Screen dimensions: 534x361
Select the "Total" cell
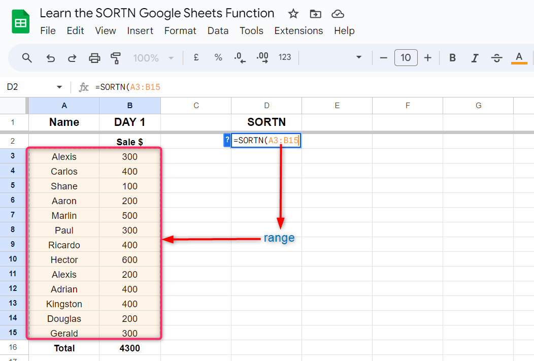(64, 348)
